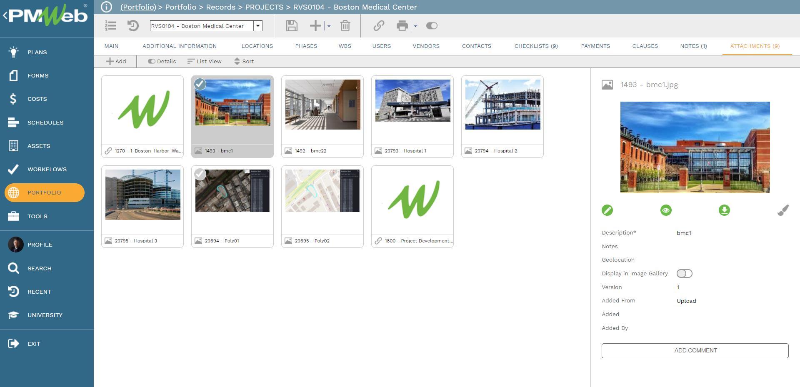Download bmc1 via the green download icon

pyautogui.click(x=724, y=210)
